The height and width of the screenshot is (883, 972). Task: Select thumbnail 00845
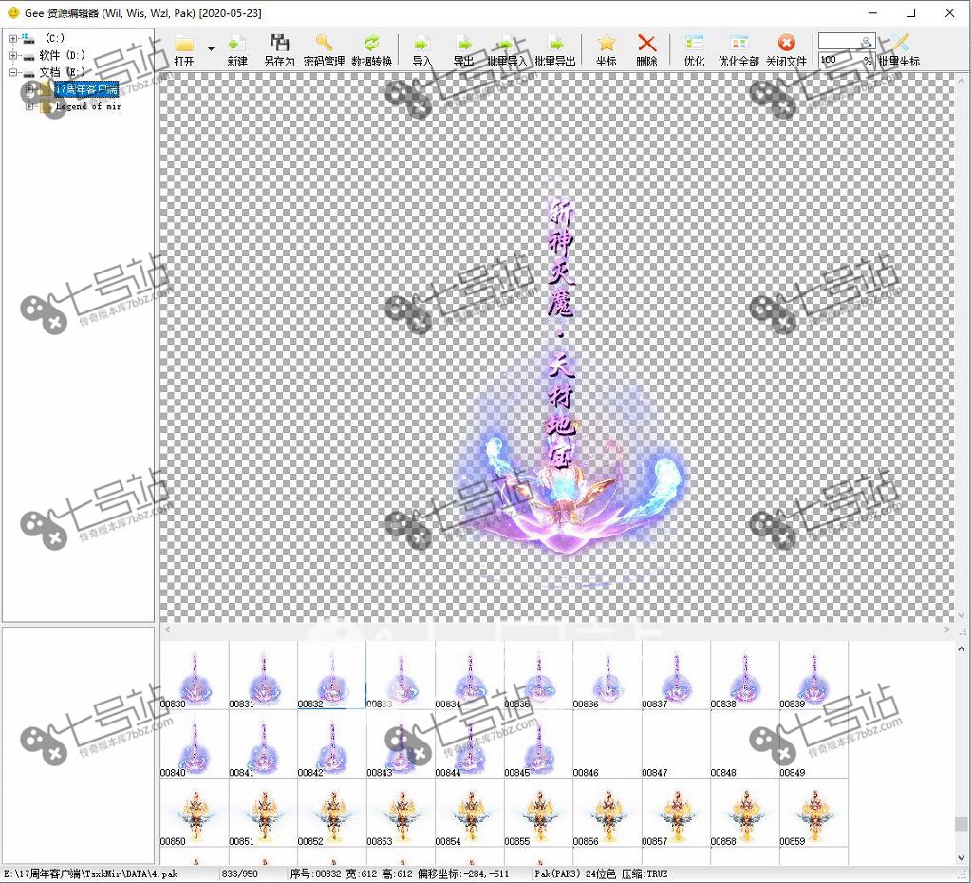click(x=538, y=743)
